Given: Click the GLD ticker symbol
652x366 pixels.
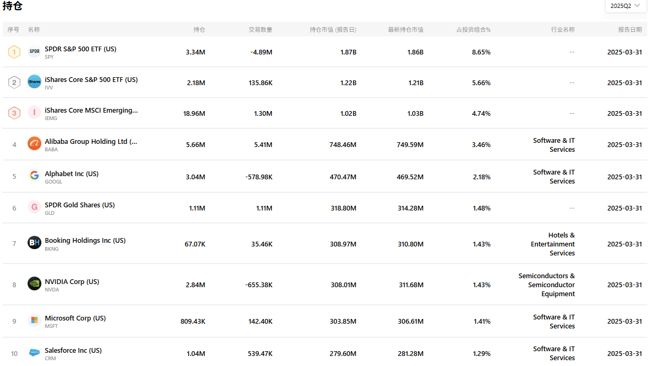Looking at the screenshot, I should (50, 213).
